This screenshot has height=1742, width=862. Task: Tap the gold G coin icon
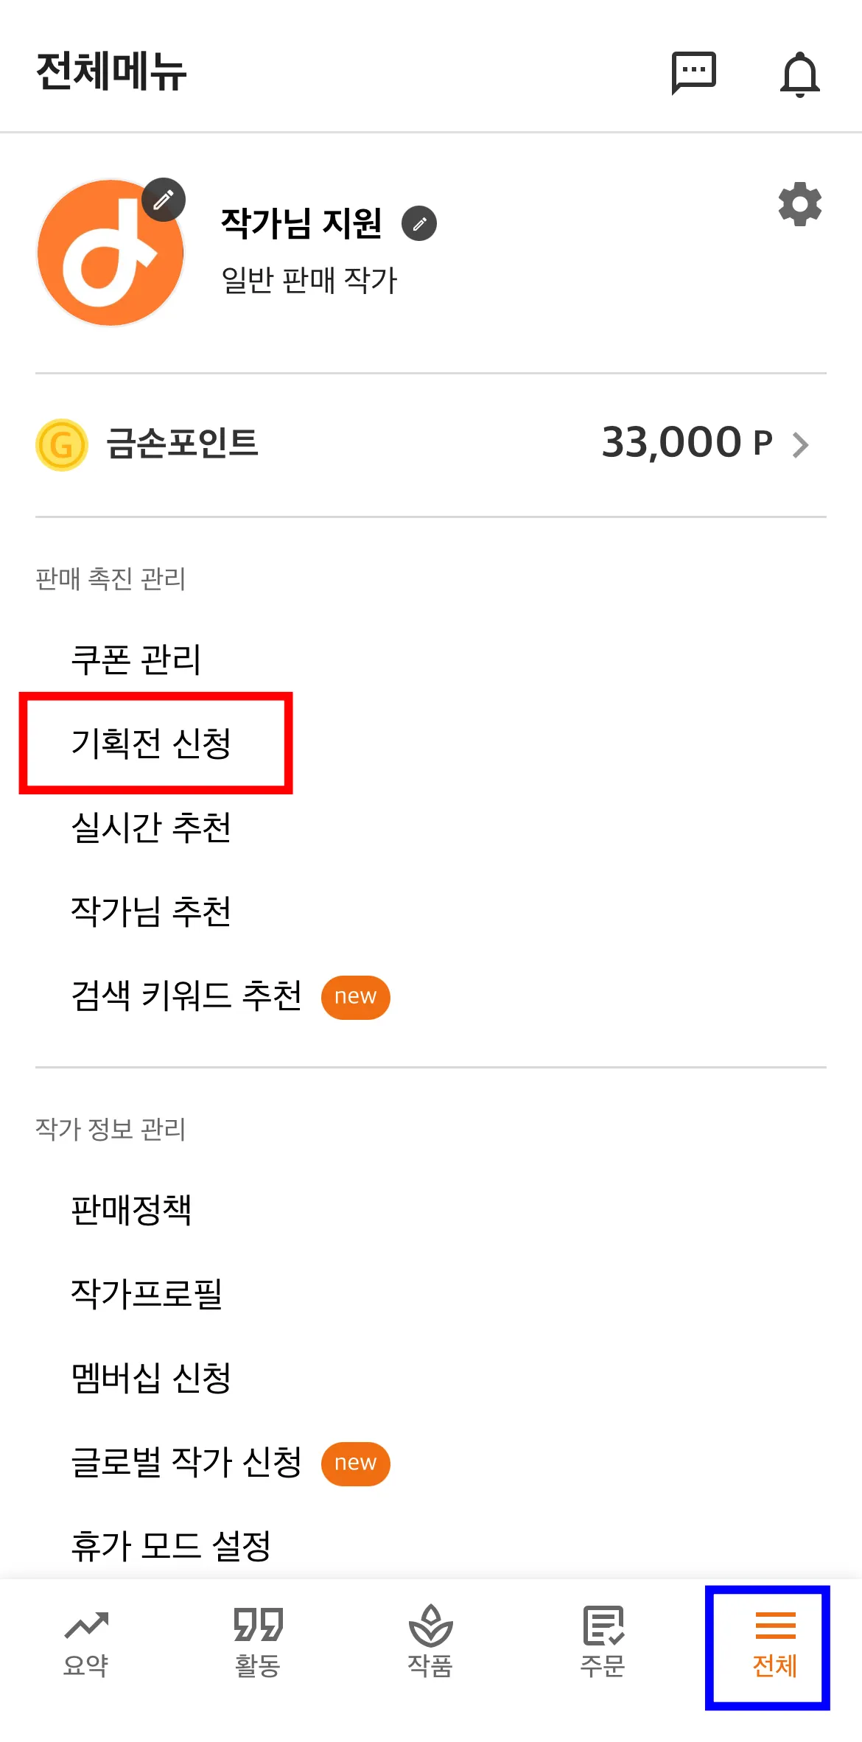click(x=62, y=444)
